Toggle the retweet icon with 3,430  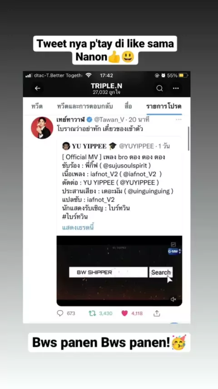tap(92, 313)
